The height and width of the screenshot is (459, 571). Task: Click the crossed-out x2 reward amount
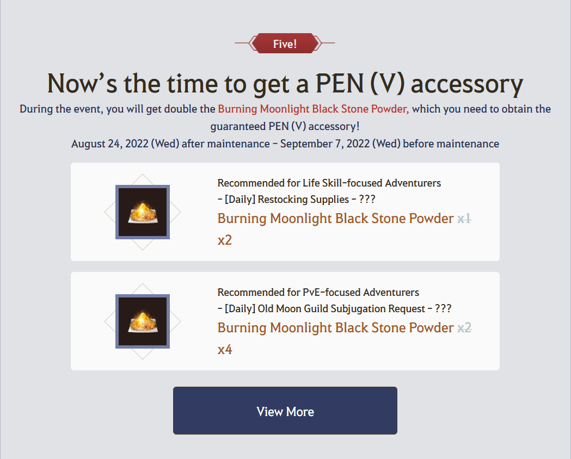[464, 328]
